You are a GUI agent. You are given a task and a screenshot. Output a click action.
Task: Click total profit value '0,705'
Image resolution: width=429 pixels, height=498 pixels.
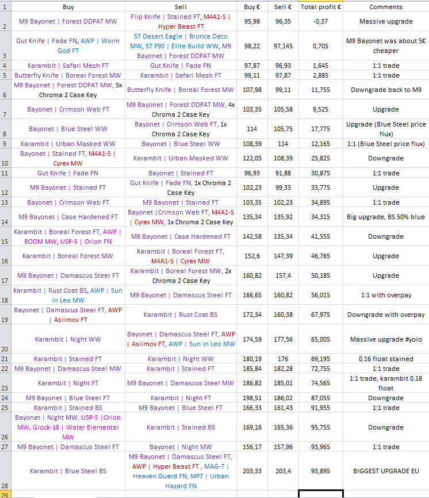coord(321,46)
